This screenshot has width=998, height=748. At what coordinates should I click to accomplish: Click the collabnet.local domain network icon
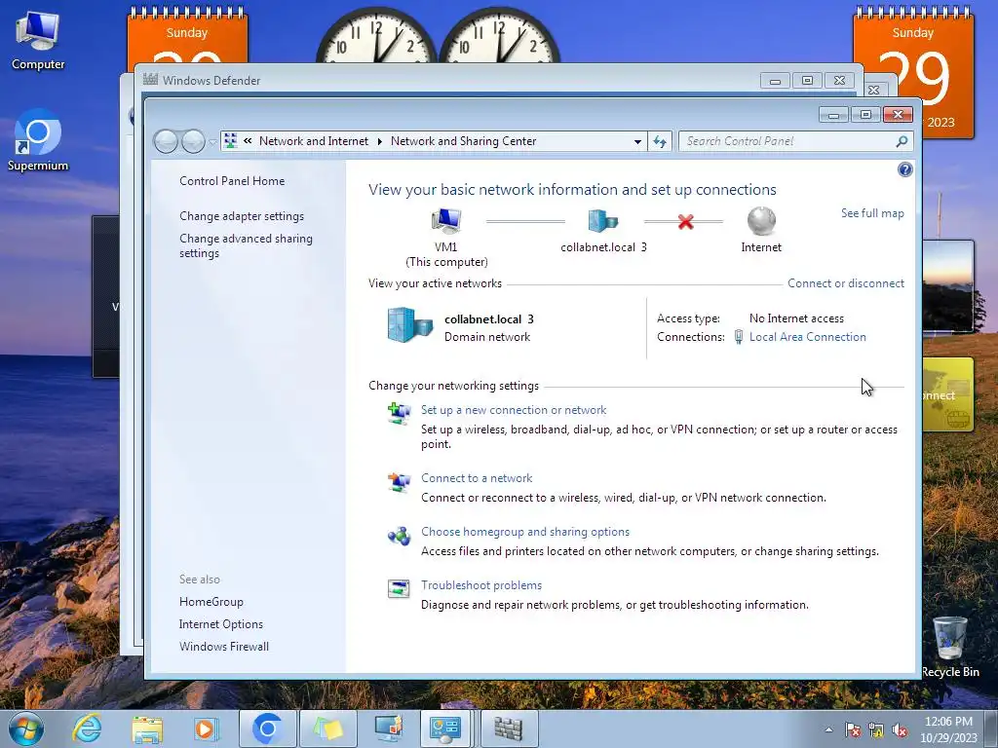point(410,325)
